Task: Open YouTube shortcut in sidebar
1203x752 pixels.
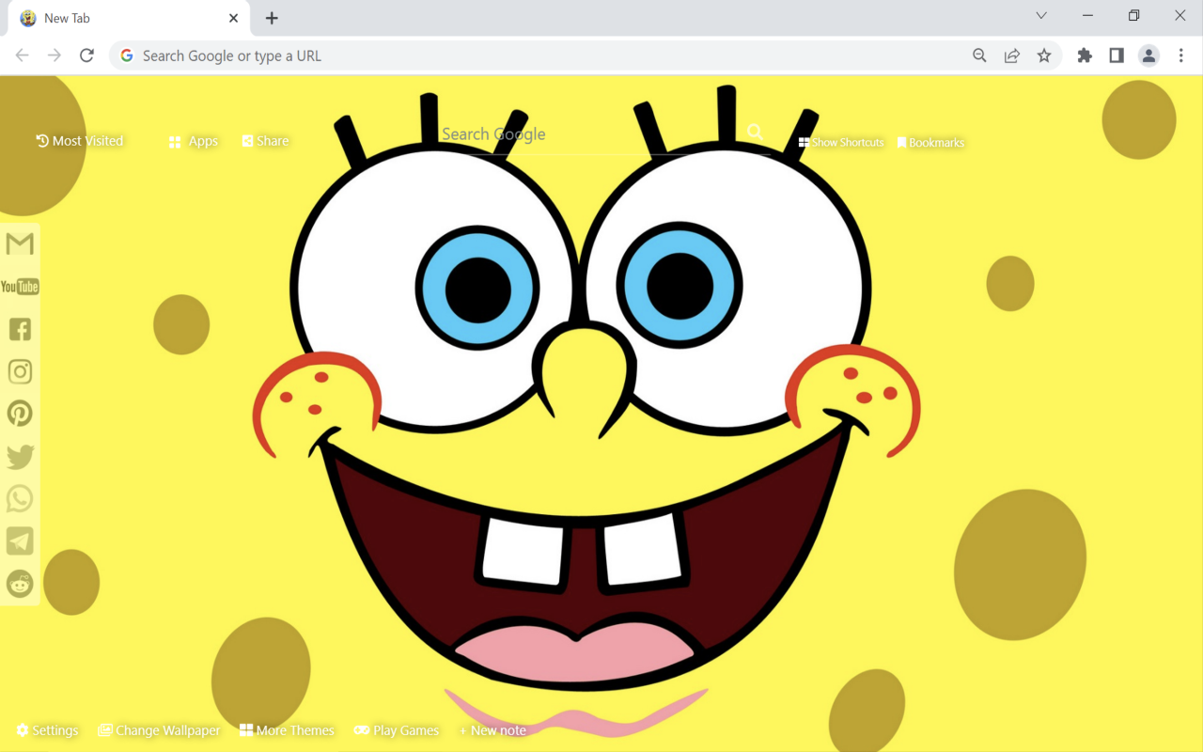Action: pyautogui.click(x=20, y=287)
